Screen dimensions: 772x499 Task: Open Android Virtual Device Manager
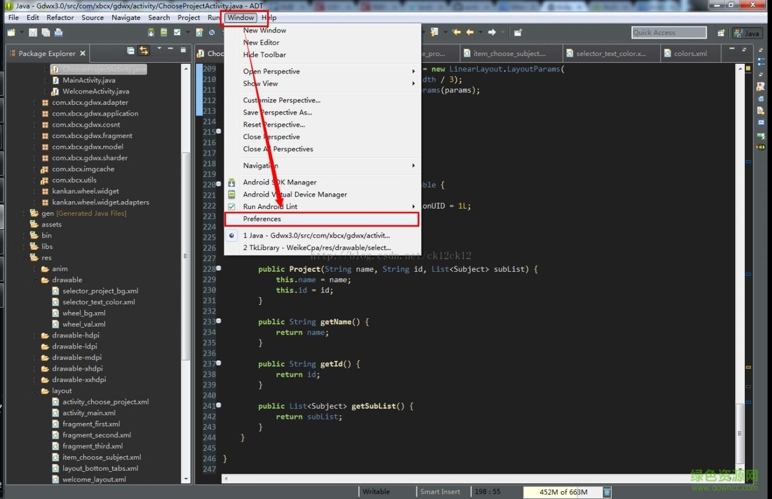[x=295, y=195]
